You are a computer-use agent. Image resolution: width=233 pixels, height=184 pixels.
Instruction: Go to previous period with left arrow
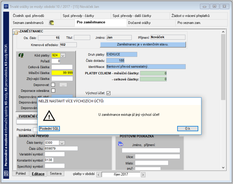pos(99,175)
